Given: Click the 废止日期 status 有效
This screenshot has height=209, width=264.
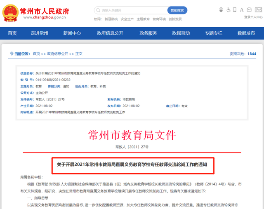Looking at the screenshot, I should [x=184, y=106].
